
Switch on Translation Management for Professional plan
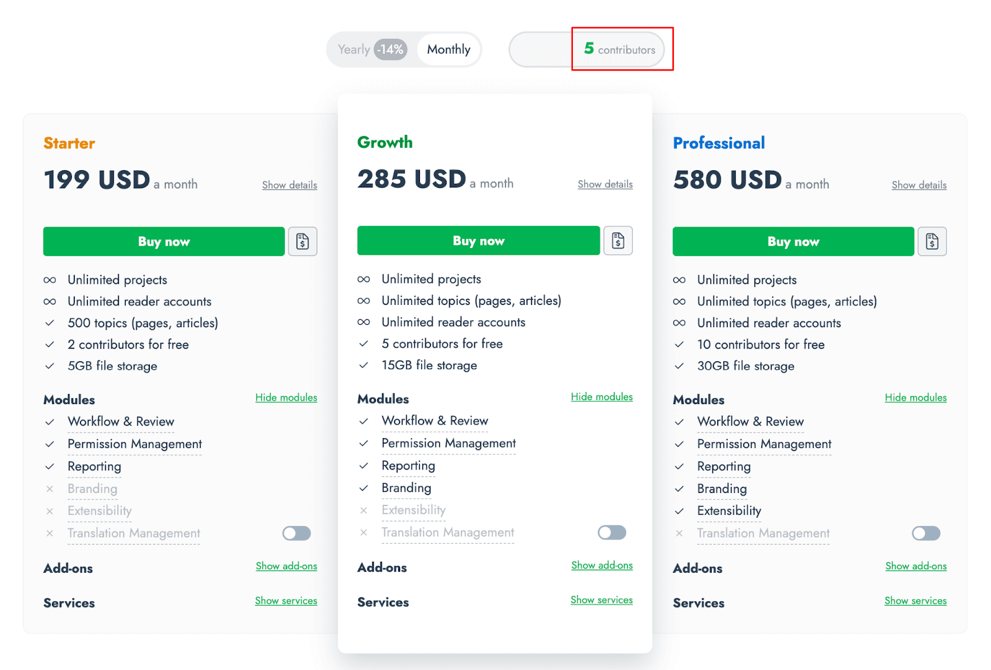click(926, 533)
